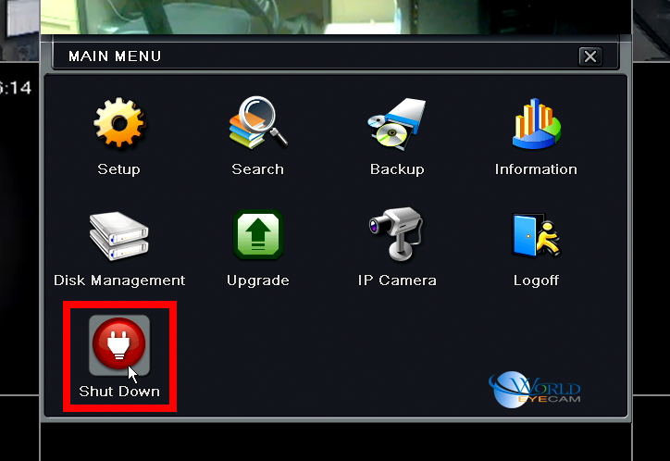Open the Information chart icon

537,123
